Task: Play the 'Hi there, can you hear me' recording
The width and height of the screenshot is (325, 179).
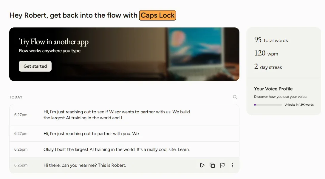Action: 202,165
